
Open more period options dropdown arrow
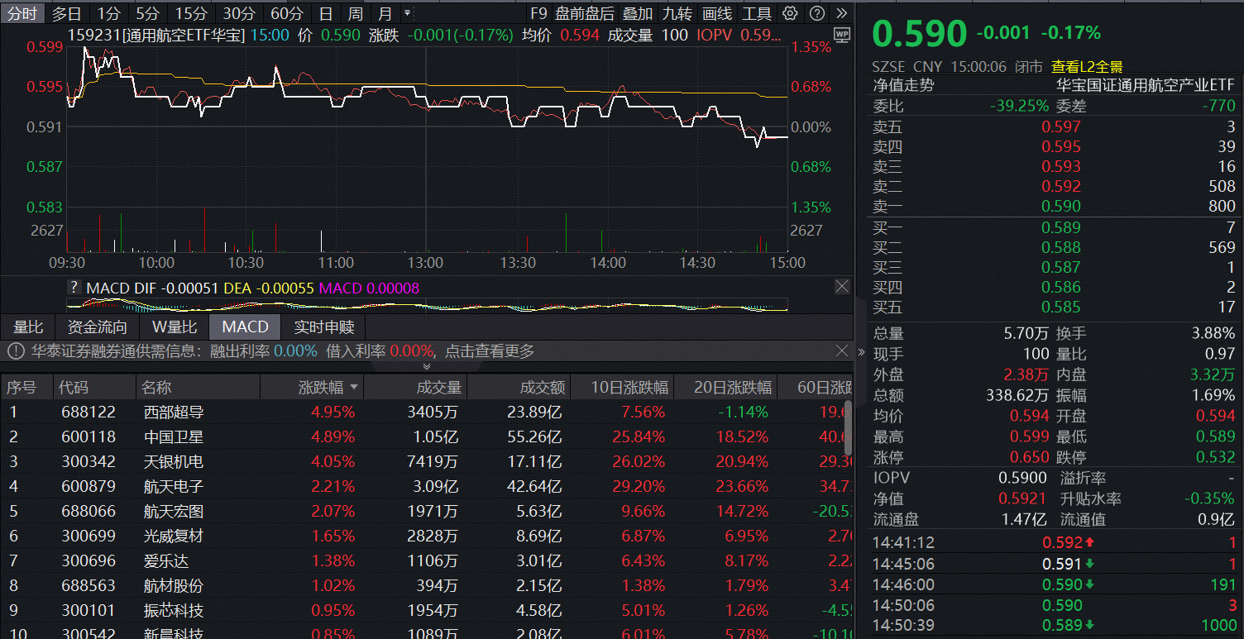pos(407,13)
